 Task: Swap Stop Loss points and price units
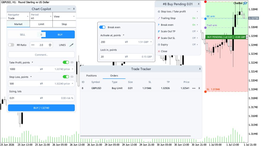point(41,84)
